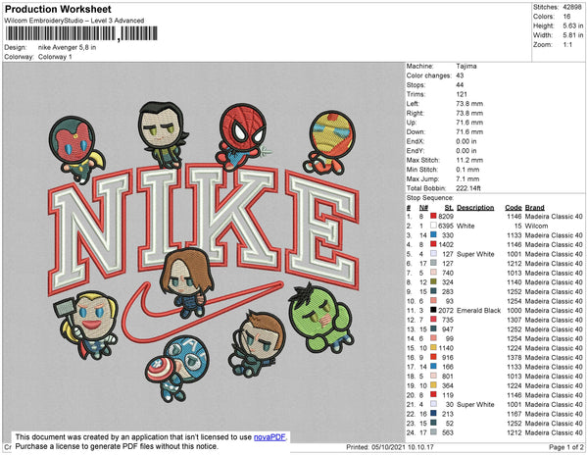Viewport: 588px width, 455px height.
Task: Click code 1167 in stop row 22
Action: point(514,414)
